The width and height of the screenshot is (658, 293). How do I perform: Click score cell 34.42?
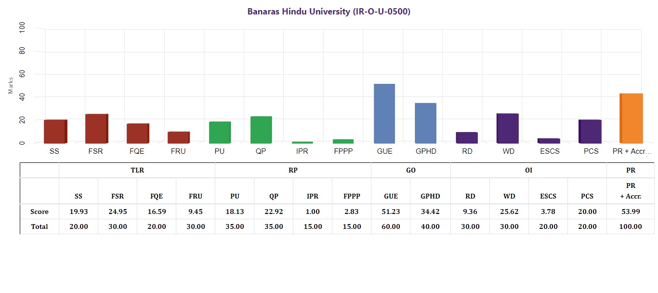pos(430,212)
